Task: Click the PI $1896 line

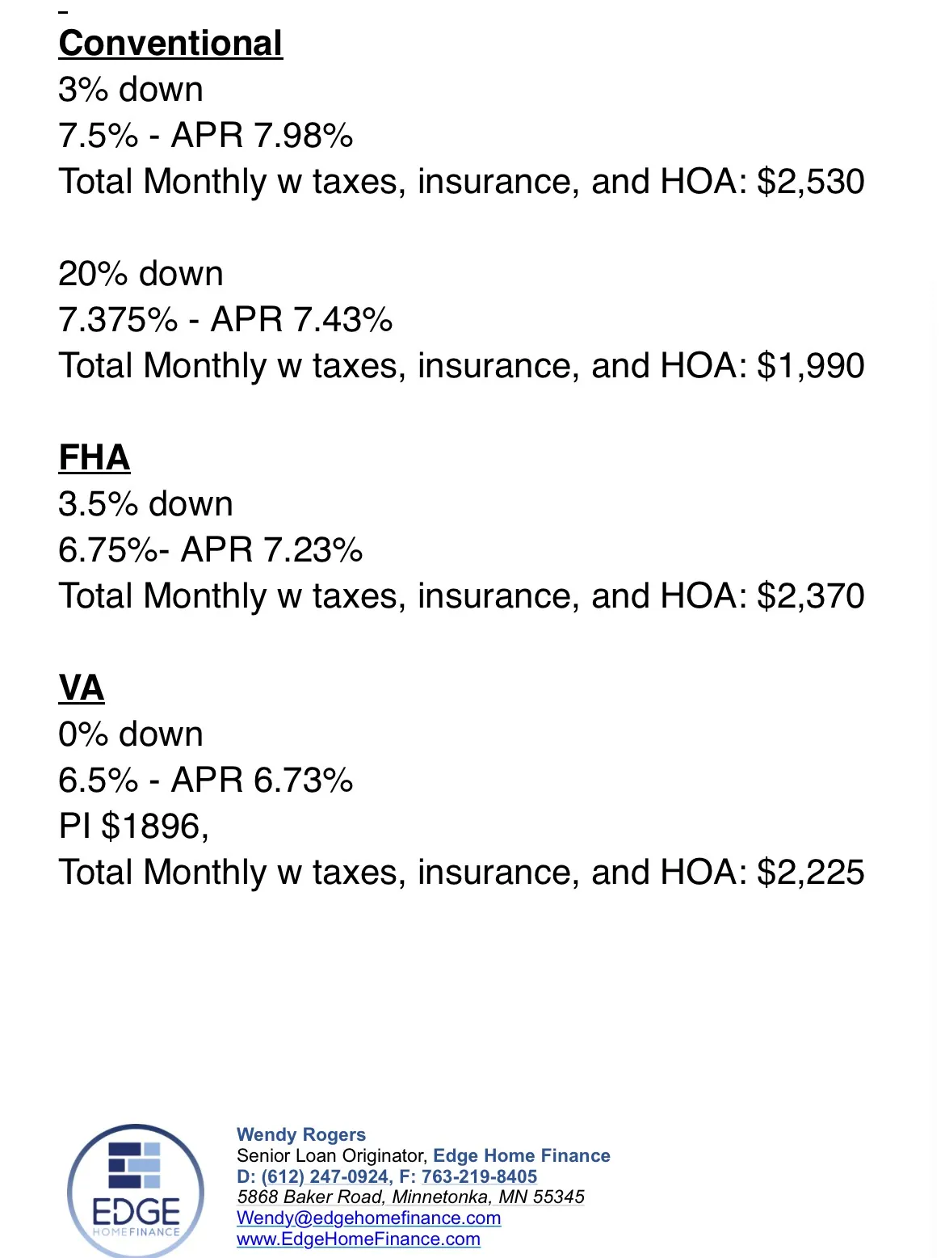Action: click(134, 827)
